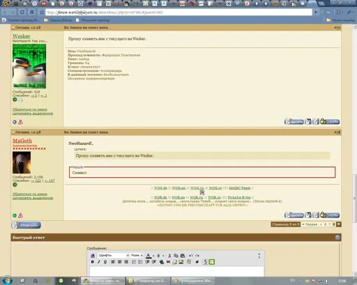This screenshot has height=285, width=357.
Task: Click the quick reply message text area
Action: [x=177, y=271]
